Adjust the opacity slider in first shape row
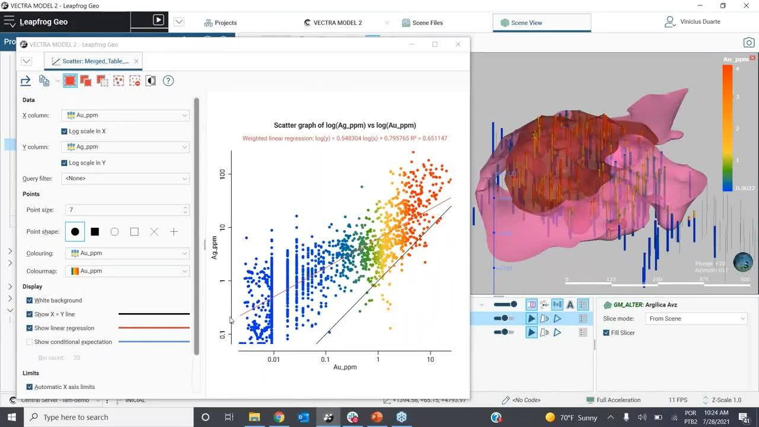The width and height of the screenshot is (759, 427). point(505,304)
